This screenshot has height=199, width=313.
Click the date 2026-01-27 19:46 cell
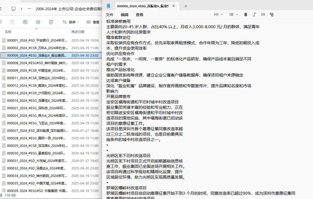point(85,131)
